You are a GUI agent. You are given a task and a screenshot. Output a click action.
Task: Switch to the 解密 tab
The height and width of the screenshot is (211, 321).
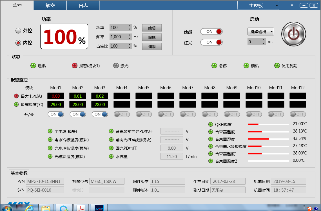[50, 5]
